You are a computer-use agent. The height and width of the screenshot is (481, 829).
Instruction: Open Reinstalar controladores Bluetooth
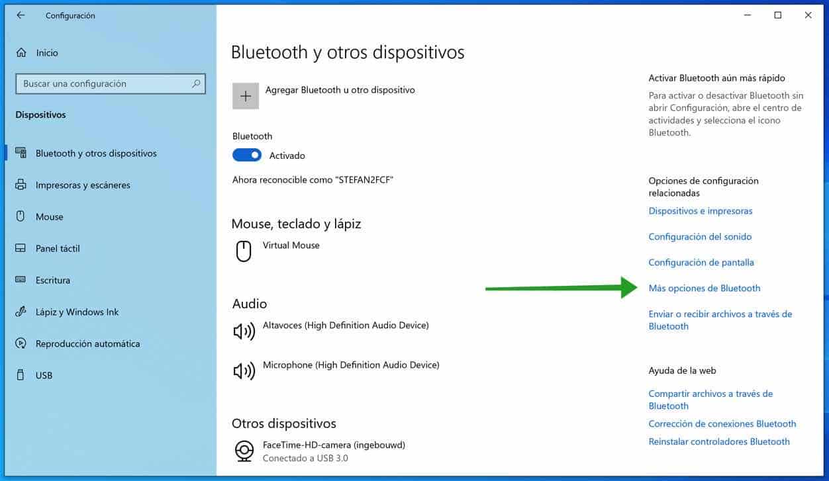tap(719, 441)
